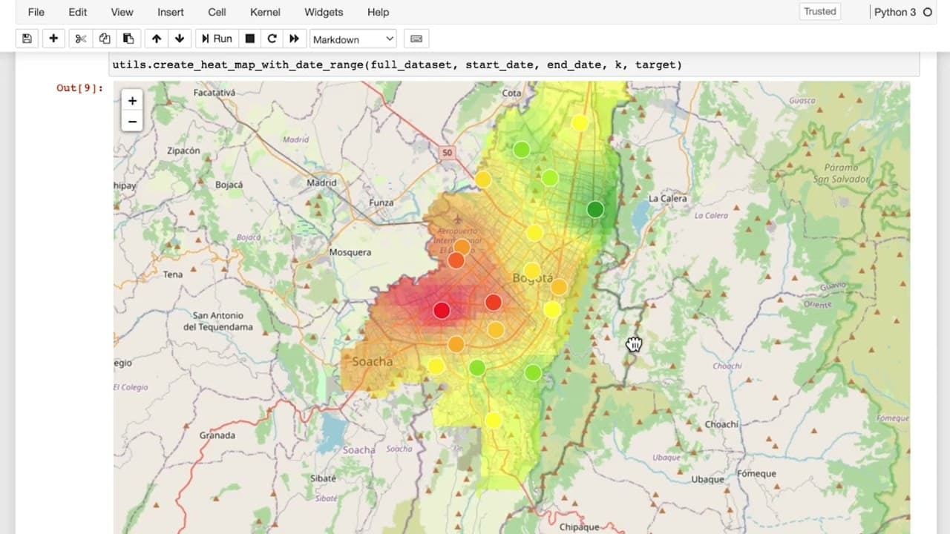
Task: Click the topmost yellow station marker
Action: 580,122
